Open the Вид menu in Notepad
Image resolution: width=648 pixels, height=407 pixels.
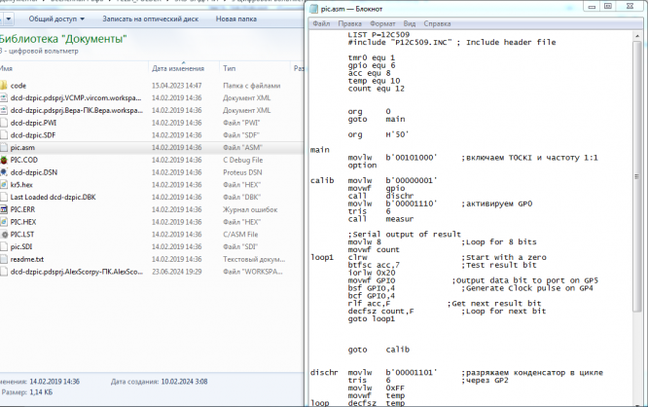(x=409, y=23)
